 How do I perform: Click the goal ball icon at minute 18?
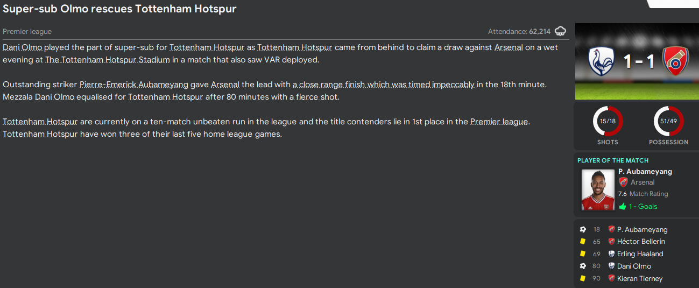(583, 229)
